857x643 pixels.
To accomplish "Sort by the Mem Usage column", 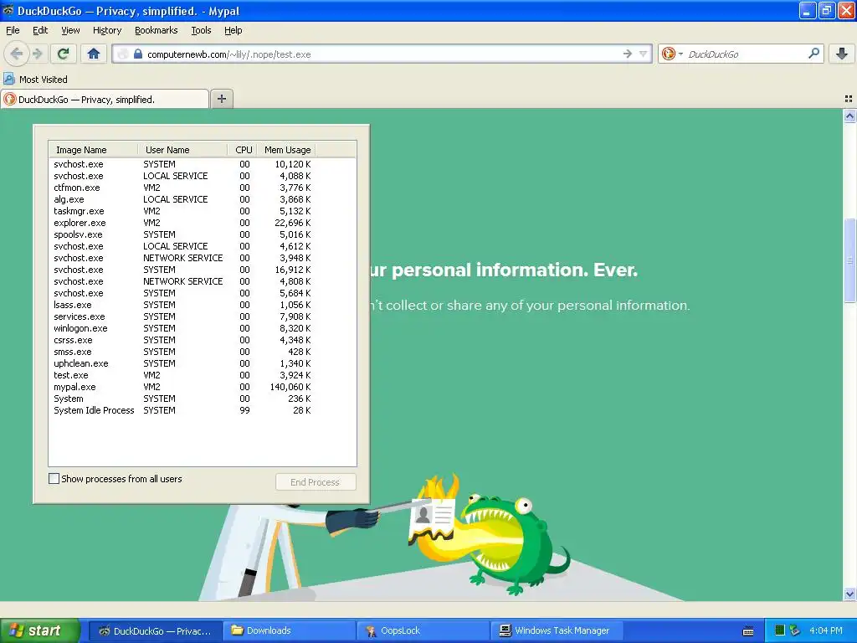I will (286, 150).
